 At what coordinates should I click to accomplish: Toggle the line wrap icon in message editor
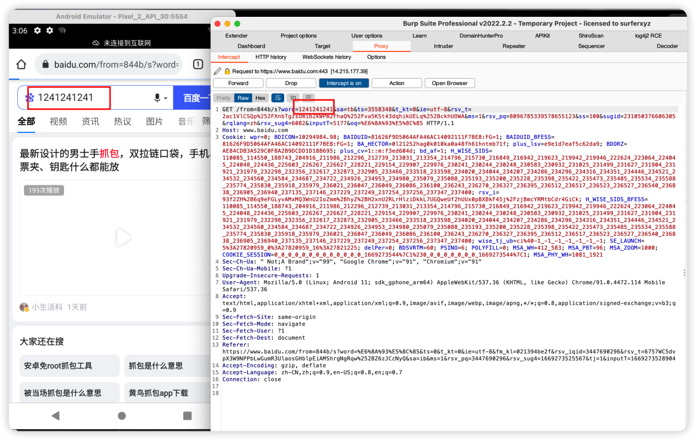pos(278,98)
